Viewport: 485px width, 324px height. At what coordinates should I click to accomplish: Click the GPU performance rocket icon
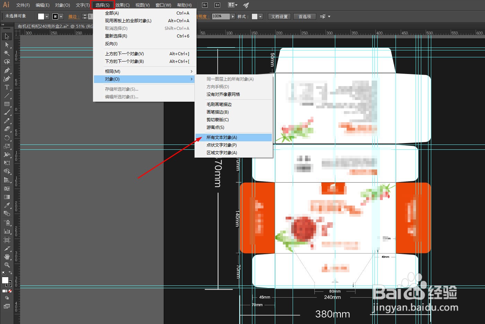(x=246, y=5)
